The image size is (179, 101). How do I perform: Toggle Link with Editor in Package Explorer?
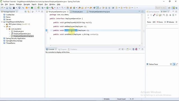[29, 12]
